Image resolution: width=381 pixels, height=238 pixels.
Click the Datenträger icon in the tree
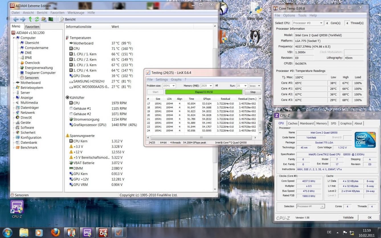click(18, 107)
